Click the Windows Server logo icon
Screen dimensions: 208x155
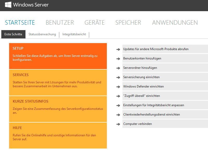(x=8, y=4)
